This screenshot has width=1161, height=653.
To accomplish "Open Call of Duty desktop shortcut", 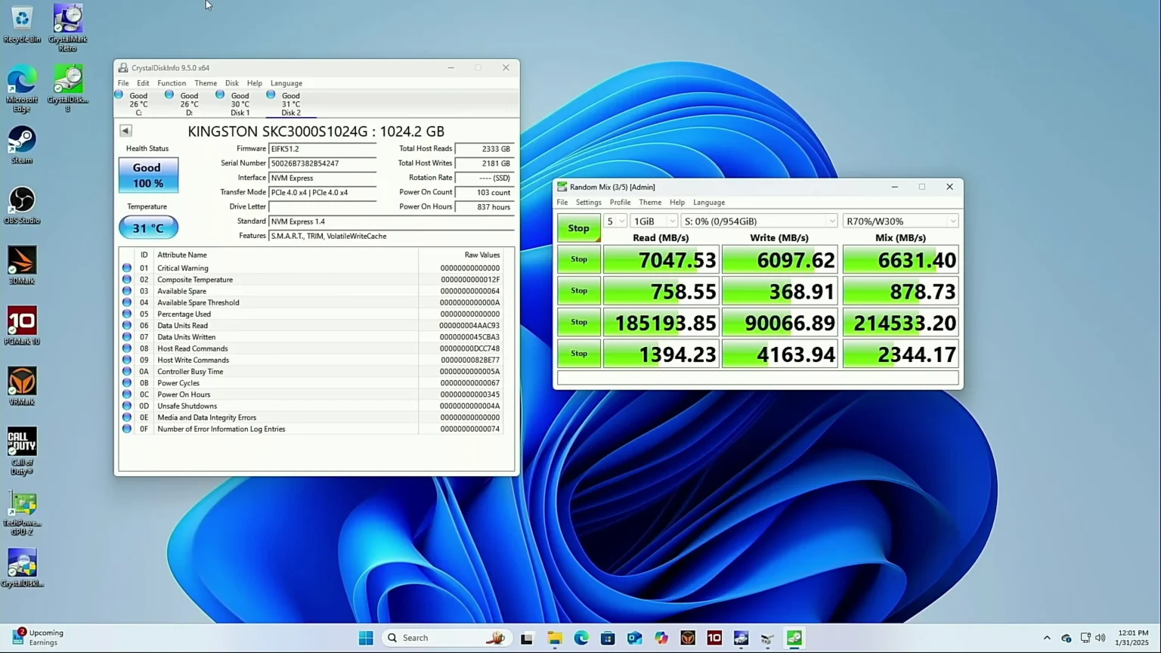I will tap(22, 451).
